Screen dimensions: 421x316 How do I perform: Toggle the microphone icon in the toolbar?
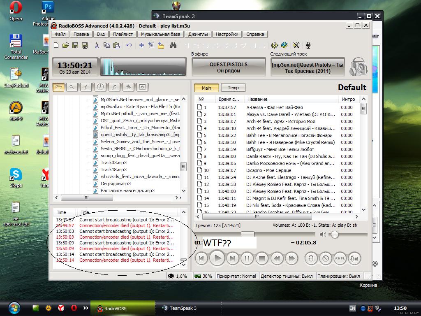tap(308, 45)
